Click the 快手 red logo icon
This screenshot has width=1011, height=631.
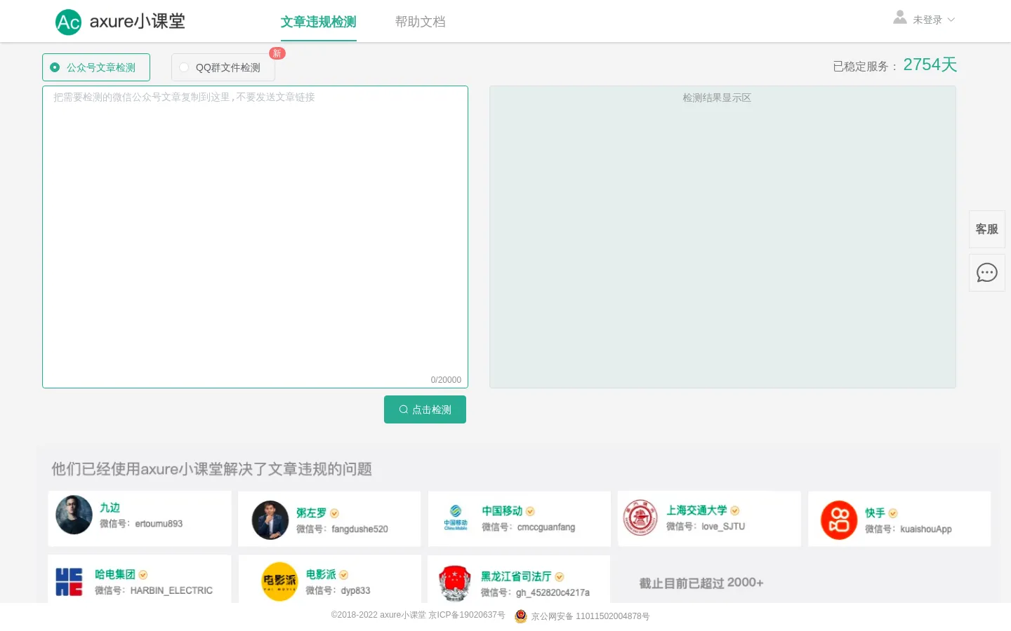(x=839, y=520)
